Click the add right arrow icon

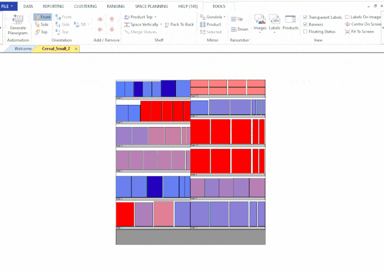click(x=100, y=19)
